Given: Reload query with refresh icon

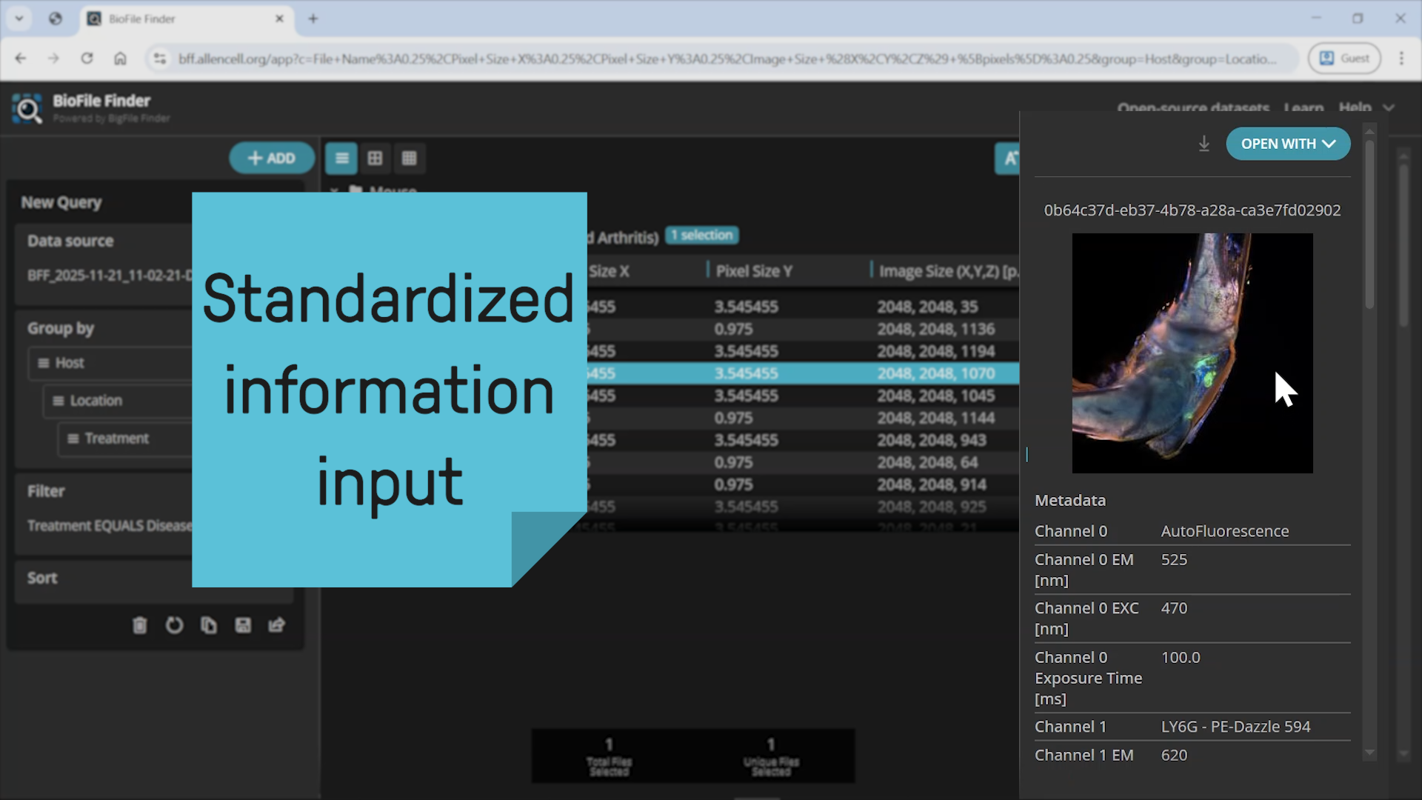Looking at the screenshot, I should tap(174, 625).
